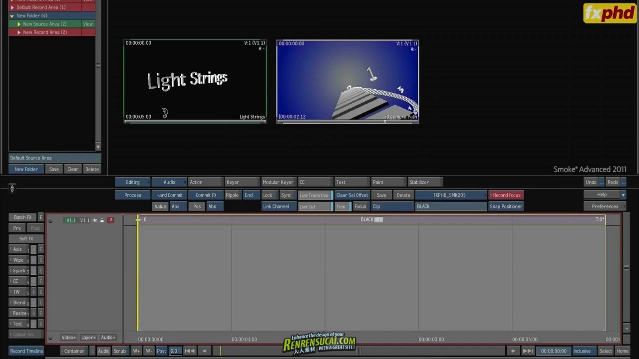Open the Batch FX E editor button

pos(41,217)
